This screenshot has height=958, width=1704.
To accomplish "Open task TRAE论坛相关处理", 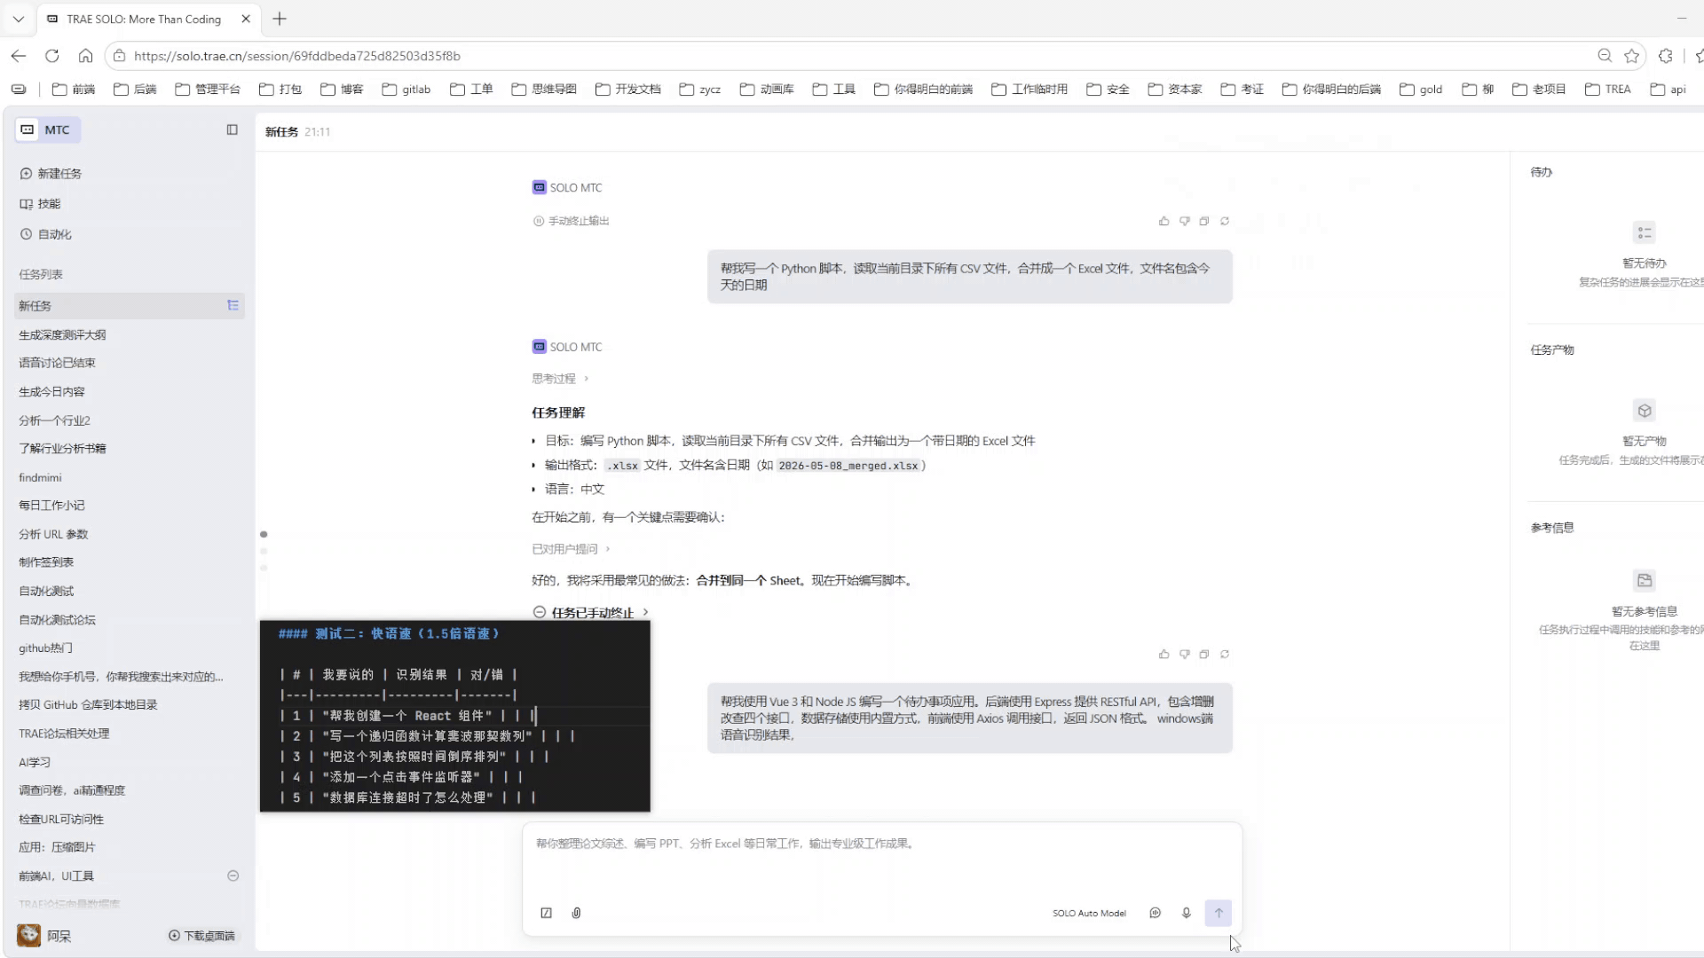I will pos(64,734).
